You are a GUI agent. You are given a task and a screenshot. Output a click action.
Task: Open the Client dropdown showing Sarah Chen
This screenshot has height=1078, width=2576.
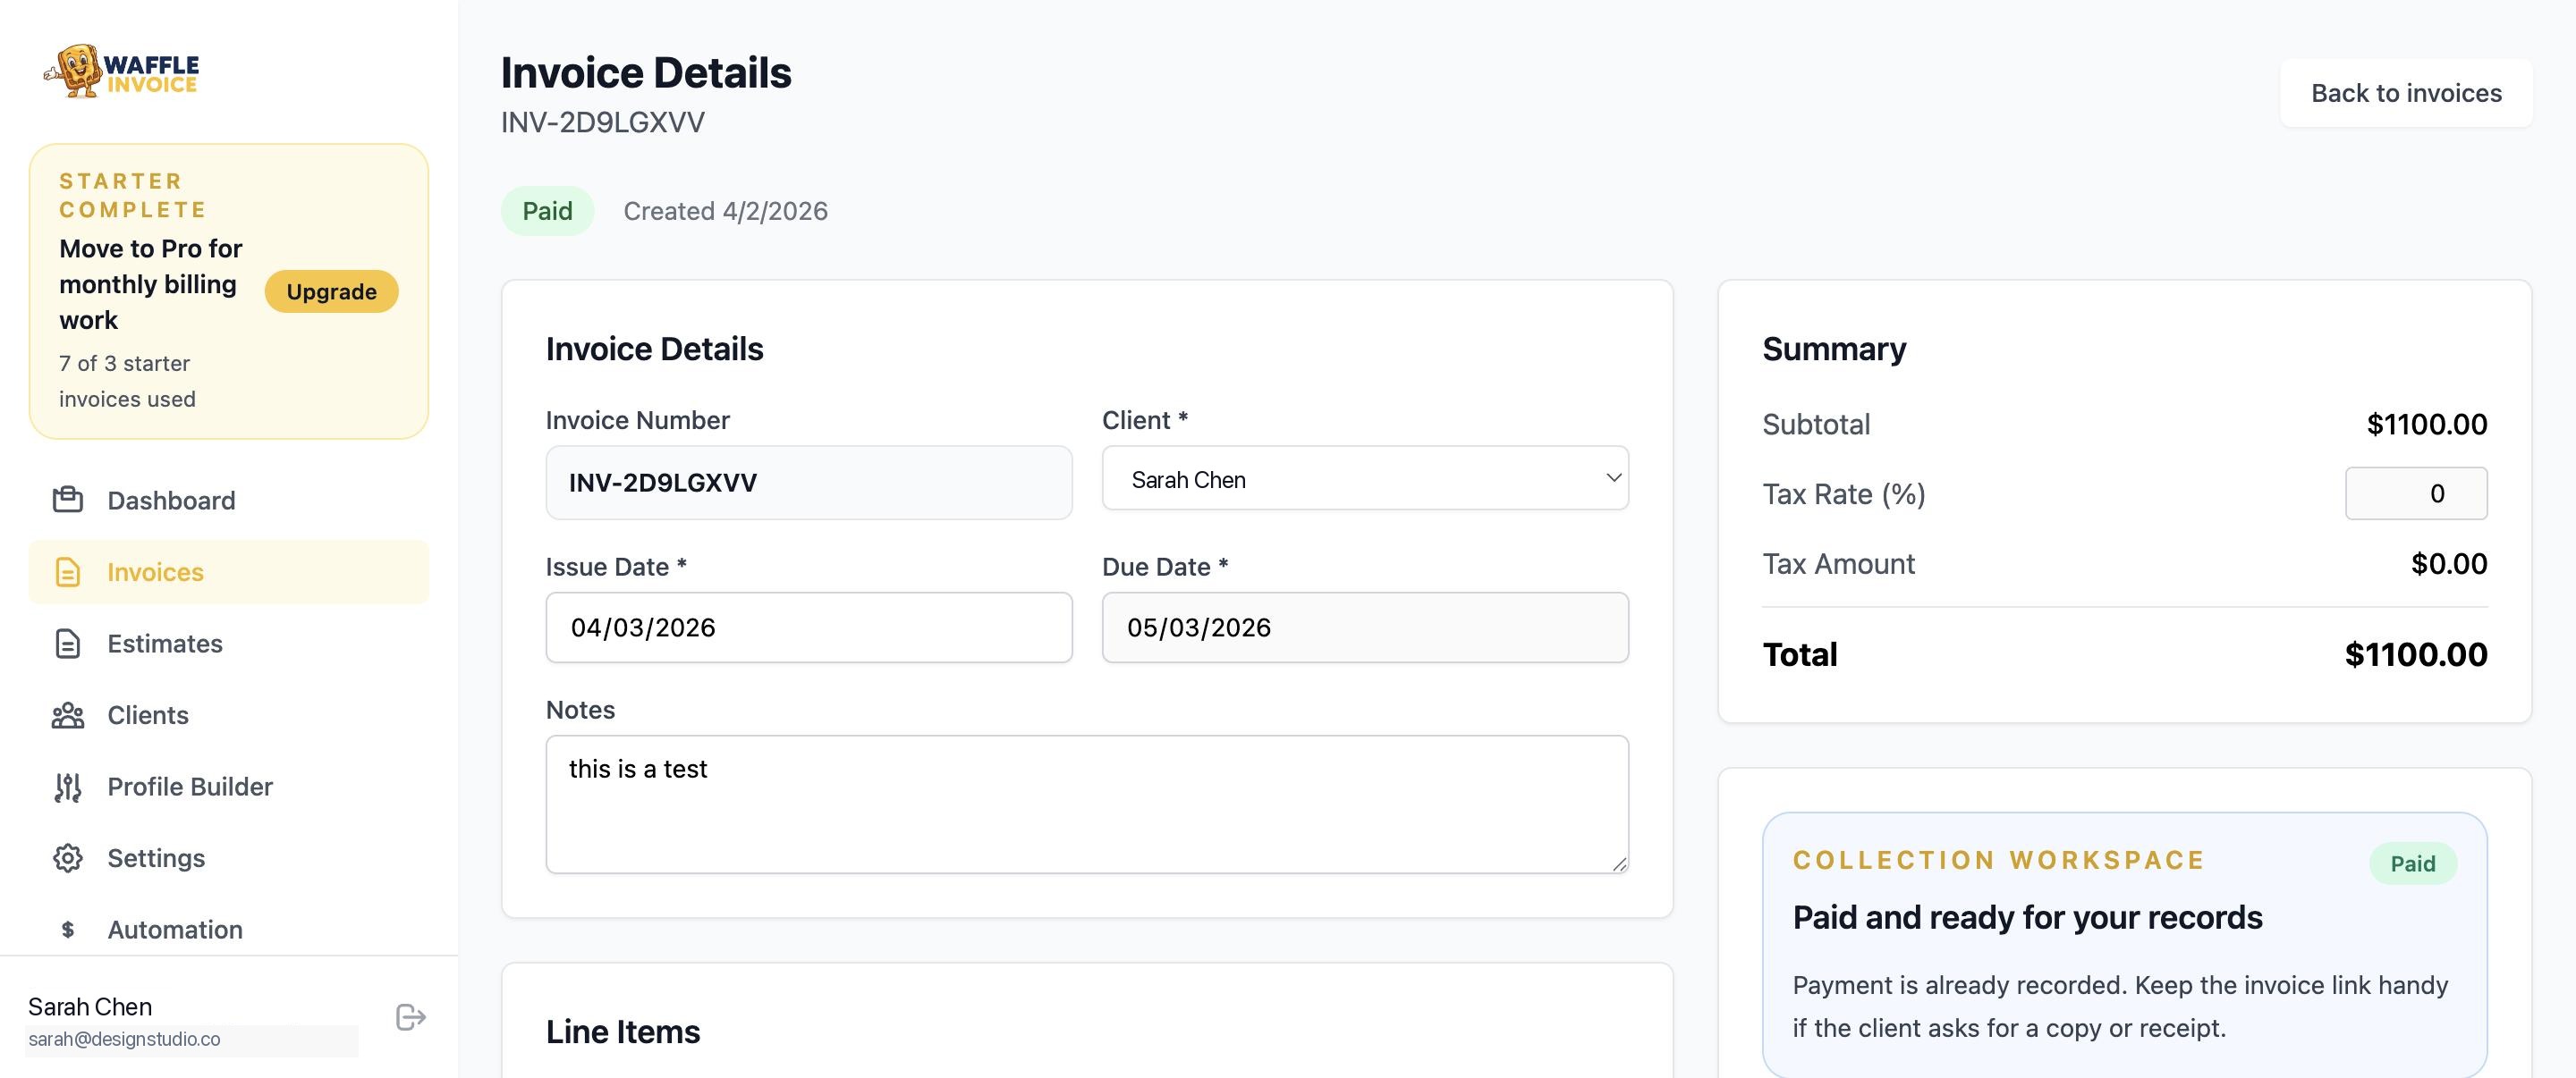tap(1364, 478)
